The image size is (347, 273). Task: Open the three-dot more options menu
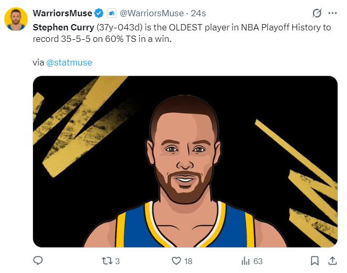click(332, 13)
